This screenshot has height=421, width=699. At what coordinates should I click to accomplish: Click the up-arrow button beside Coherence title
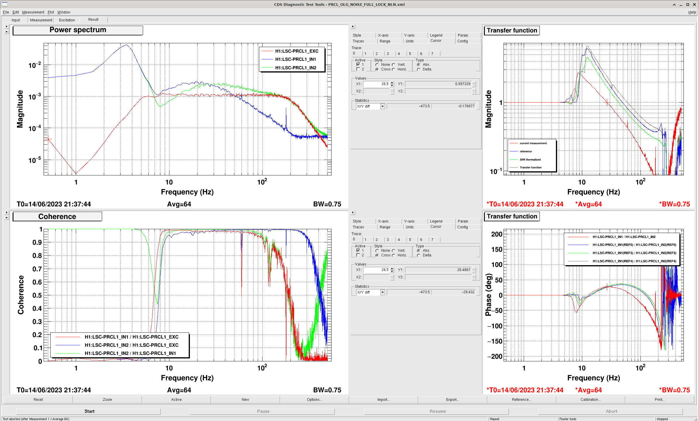pyautogui.click(x=6, y=218)
